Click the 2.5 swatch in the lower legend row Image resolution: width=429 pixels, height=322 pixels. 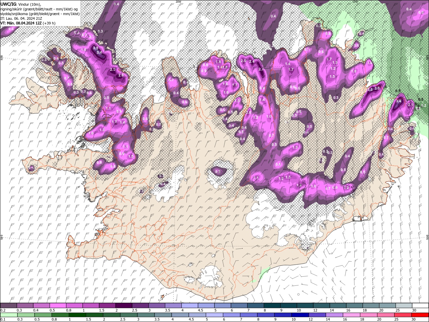pyautogui.click(x=128, y=315)
